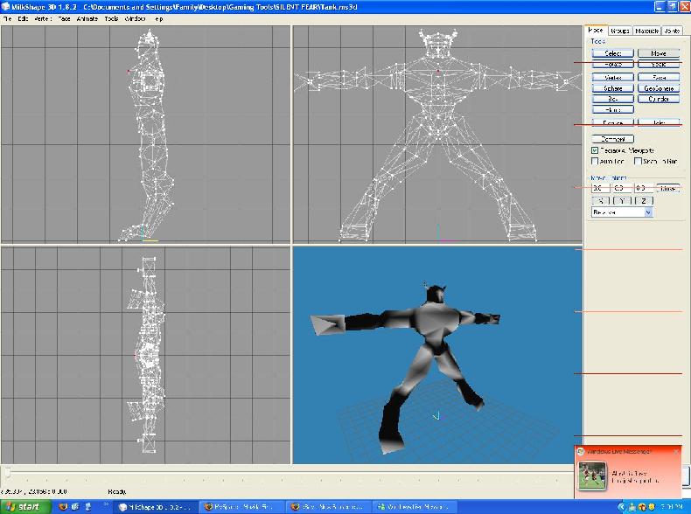691x514 pixels.
Task: Switch to the Materials tab
Action: [x=646, y=31]
